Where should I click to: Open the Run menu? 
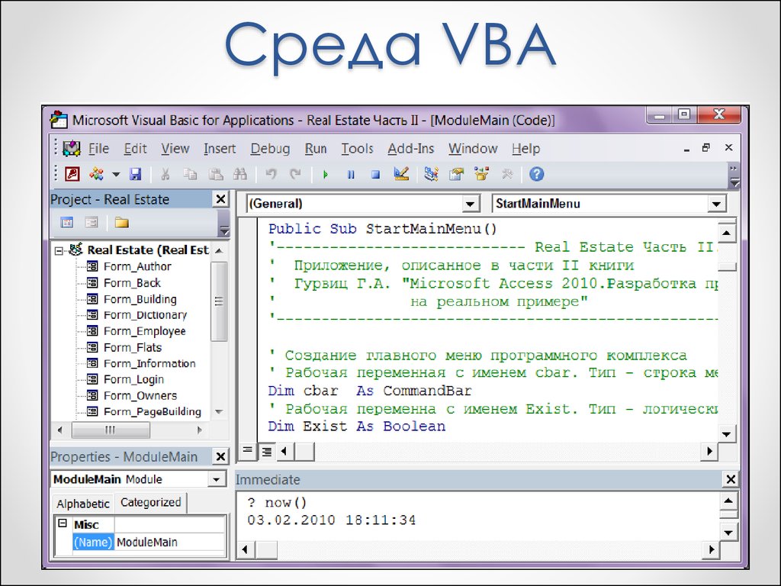316,149
